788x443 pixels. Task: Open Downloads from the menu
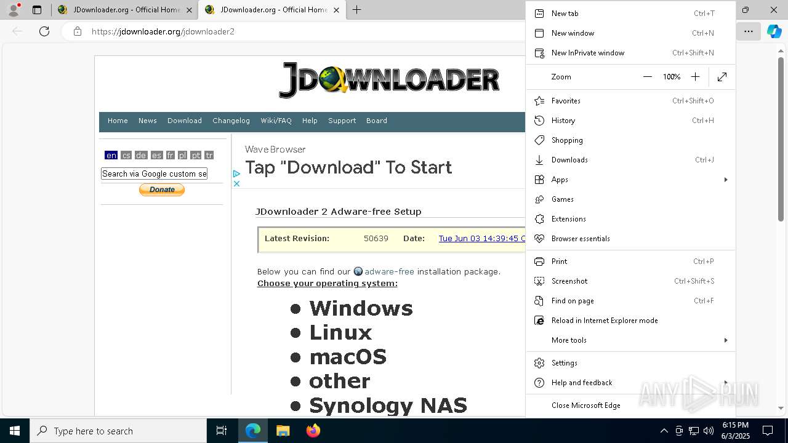[630, 160]
